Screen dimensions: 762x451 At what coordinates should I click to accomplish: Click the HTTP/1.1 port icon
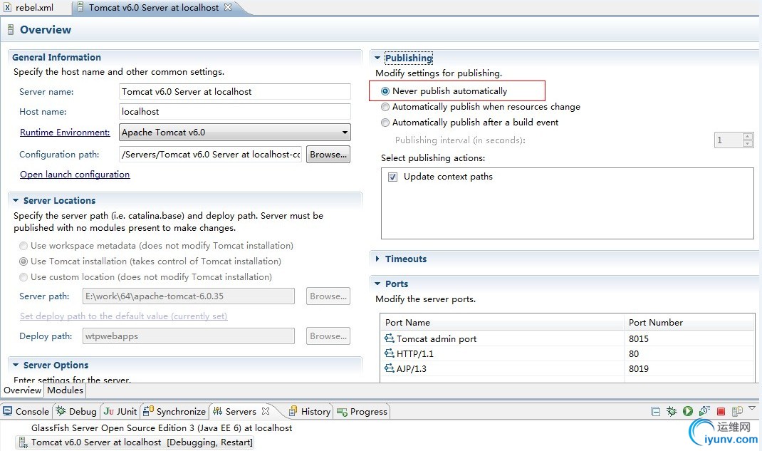pos(390,353)
